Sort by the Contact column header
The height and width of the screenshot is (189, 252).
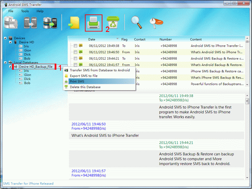point(140,39)
